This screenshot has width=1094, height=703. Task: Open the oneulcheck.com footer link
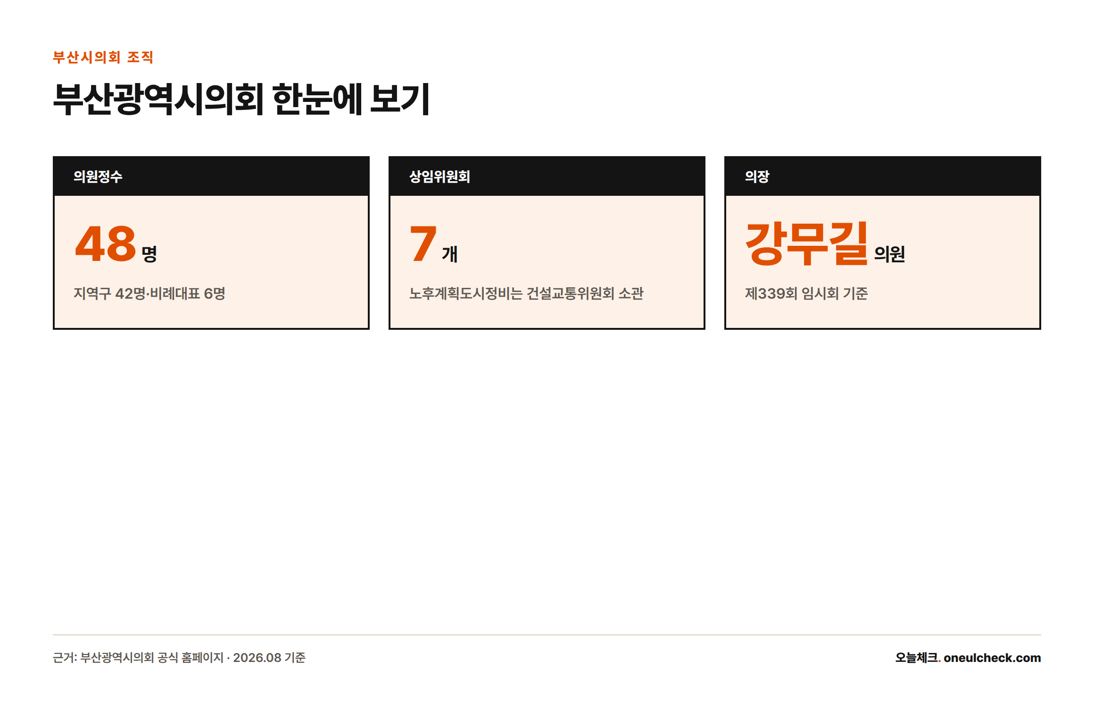point(992,658)
